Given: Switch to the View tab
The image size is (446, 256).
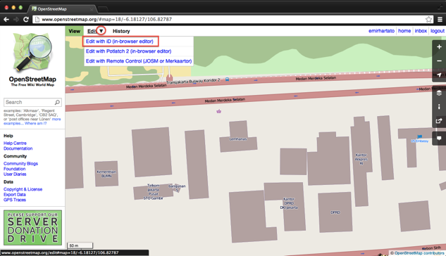Looking at the screenshot, I should (74, 31).
